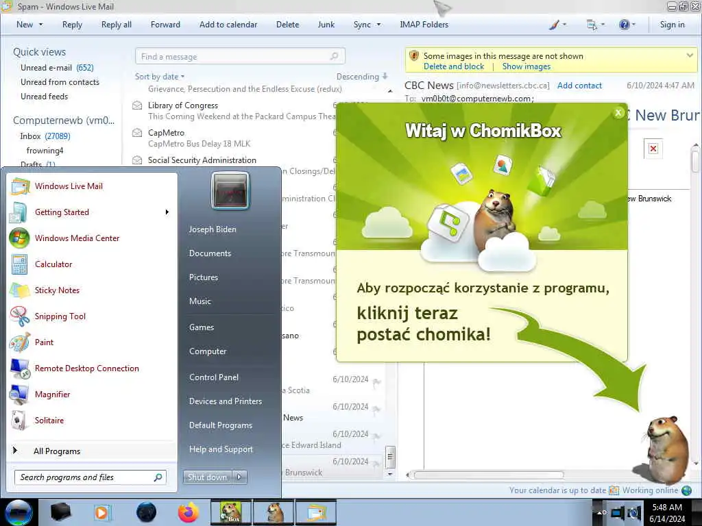Open the dark globe taskbar icon
Image resolution: width=702 pixels, height=526 pixels.
[146, 512]
